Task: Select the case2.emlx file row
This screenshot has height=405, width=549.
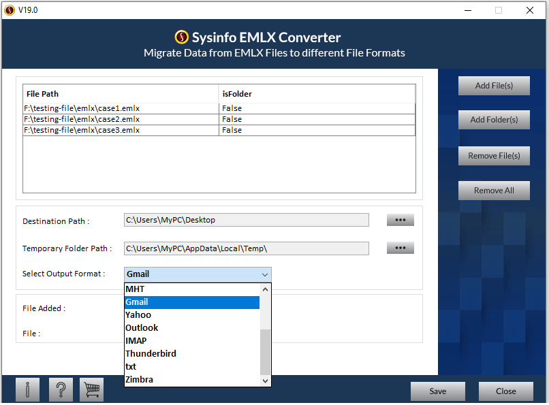Action: 121,119
